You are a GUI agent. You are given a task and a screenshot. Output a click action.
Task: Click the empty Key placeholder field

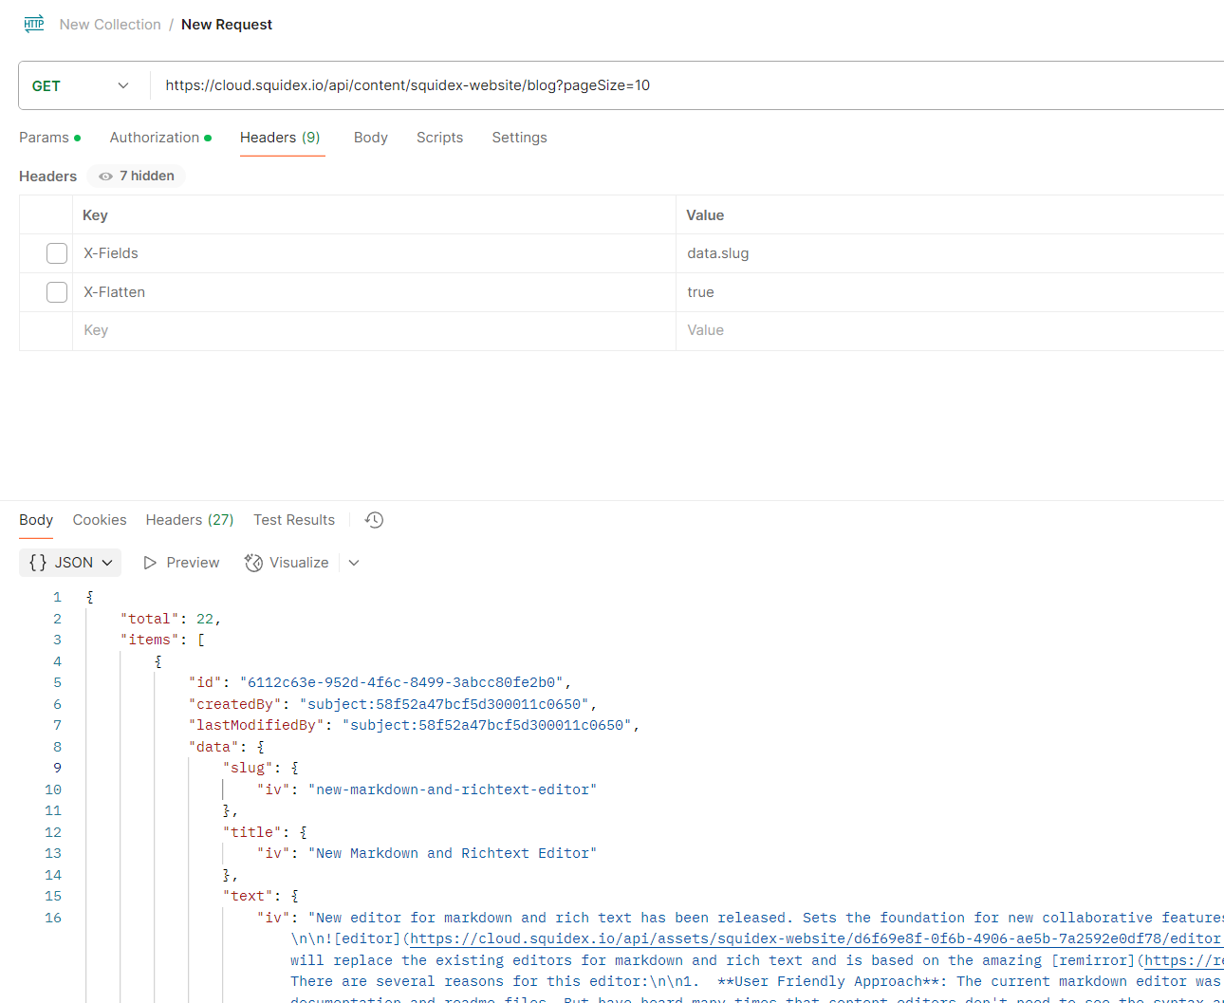[374, 330]
